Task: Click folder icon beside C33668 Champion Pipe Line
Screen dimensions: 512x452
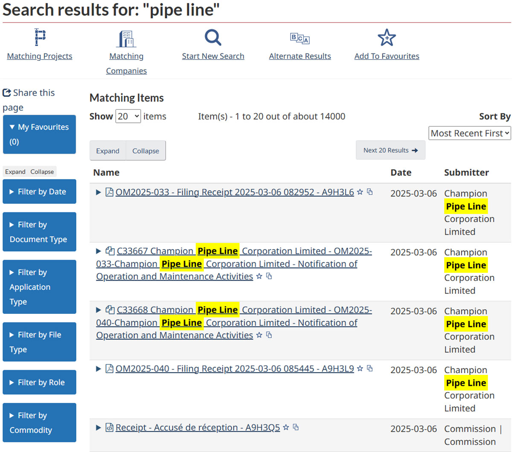Action: pyautogui.click(x=110, y=310)
